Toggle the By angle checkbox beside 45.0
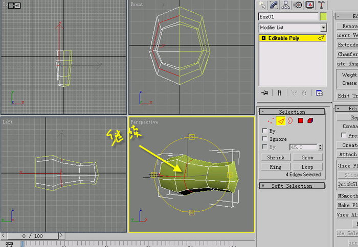Screen dimensions: 358x247 click(x=264, y=146)
